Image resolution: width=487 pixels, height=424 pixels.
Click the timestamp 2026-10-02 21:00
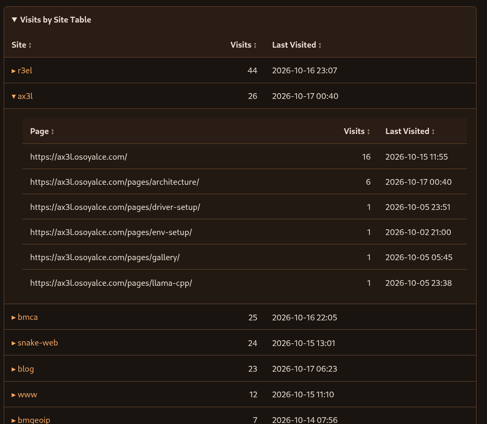tap(418, 232)
